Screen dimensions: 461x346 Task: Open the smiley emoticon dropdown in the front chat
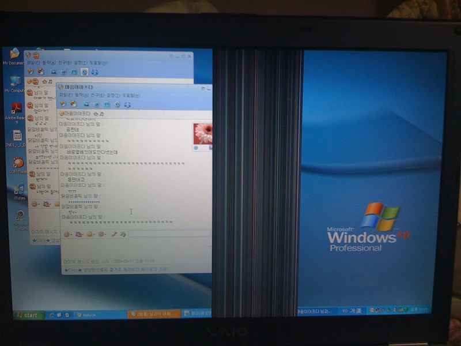coord(67,234)
